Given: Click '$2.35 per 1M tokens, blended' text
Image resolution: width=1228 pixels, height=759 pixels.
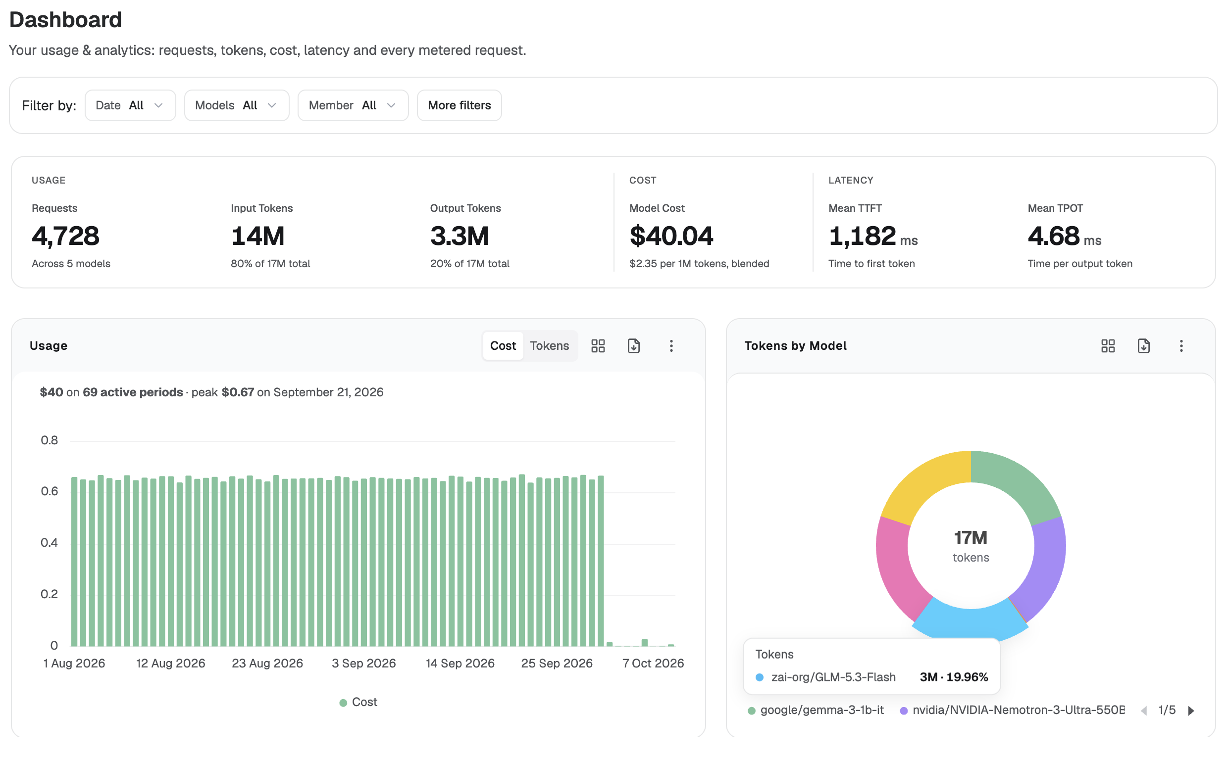Looking at the screenshot, I should 699,264.
